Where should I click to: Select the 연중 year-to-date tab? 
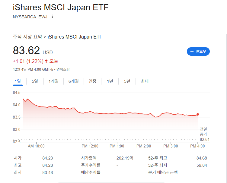pos(92,81)
